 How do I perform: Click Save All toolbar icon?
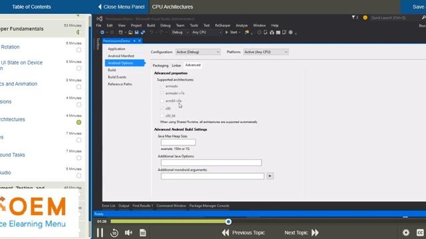click(x=143, y=33)
